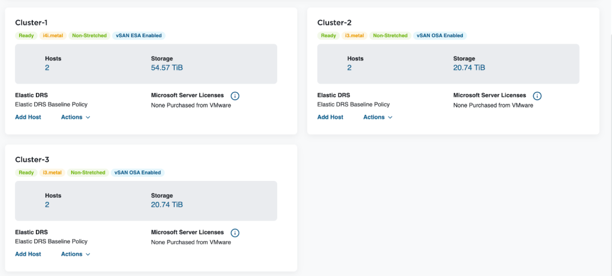This screenshot has height=276, width=612.
Task: Click the Non-Stretched tag on Cluster-3
Action: (88, 173)
